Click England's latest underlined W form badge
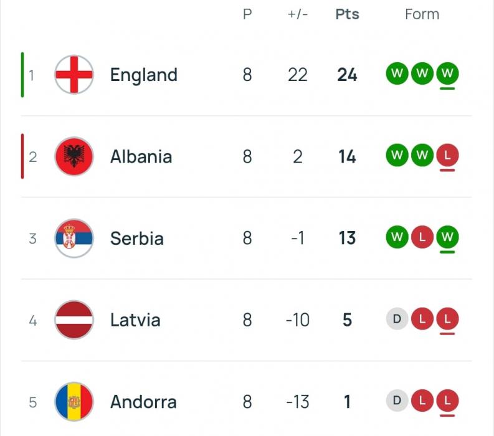The height and width of the screenshot is (436, 494). tap(447, 75)
